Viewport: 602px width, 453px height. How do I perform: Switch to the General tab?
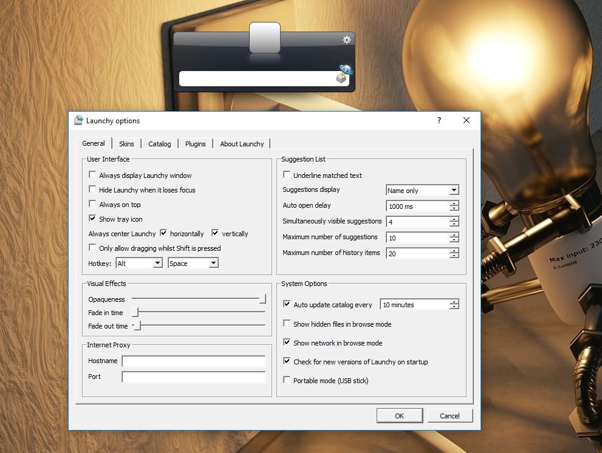94,143
